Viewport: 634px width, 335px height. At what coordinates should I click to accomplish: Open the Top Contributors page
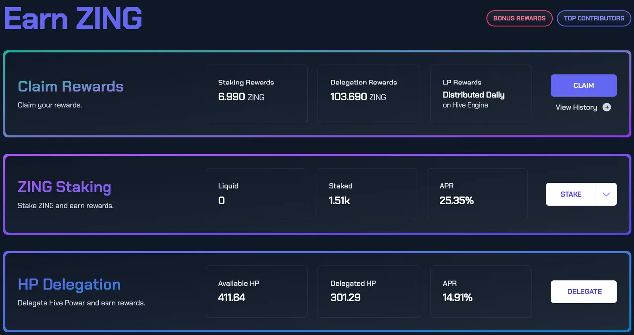(x=594, y=18)
